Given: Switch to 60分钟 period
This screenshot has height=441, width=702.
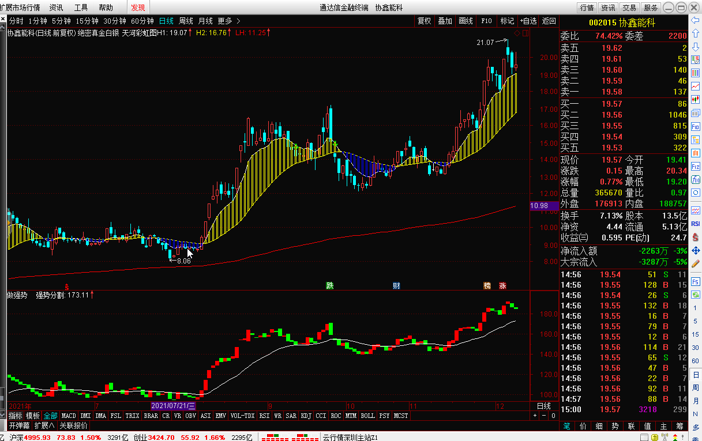Looking at the screenshot, I should click(142, 21).
